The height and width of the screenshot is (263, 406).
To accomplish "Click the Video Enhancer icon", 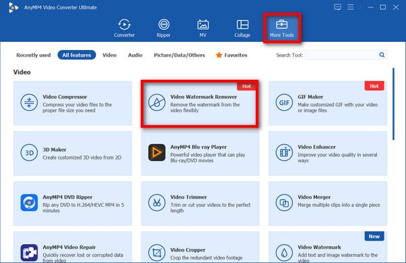I will [x=284, y=153].
